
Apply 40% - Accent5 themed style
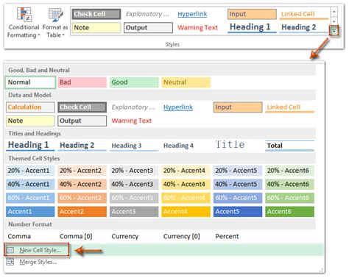(x=238, y=184)
